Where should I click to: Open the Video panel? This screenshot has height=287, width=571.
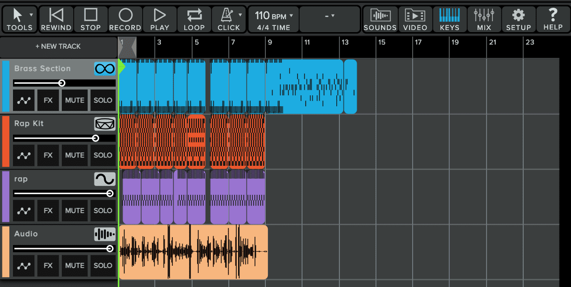click(415, 19)
